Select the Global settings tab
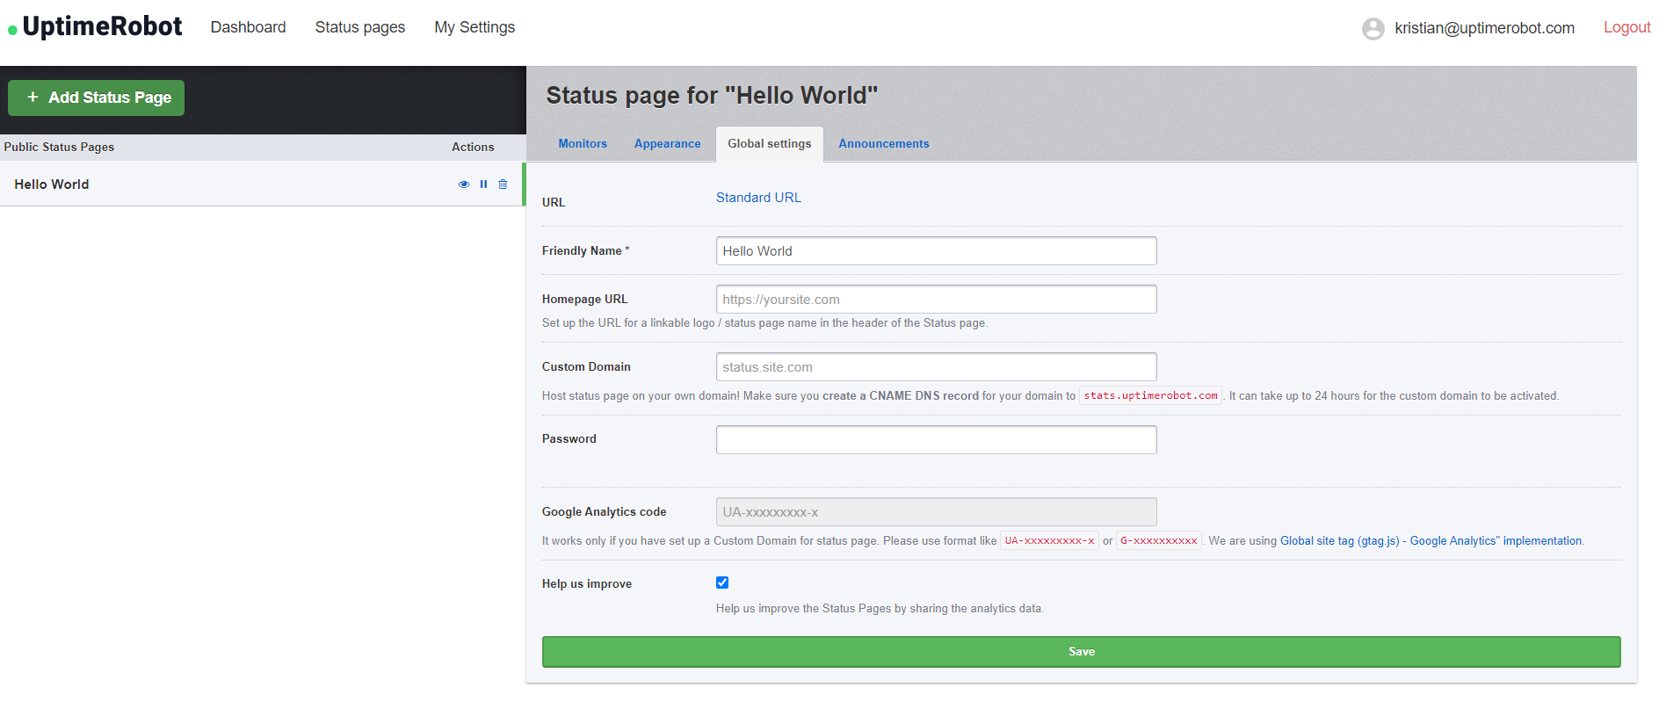This screenshot has width=1666, height=702. click(x=770, y=144)
